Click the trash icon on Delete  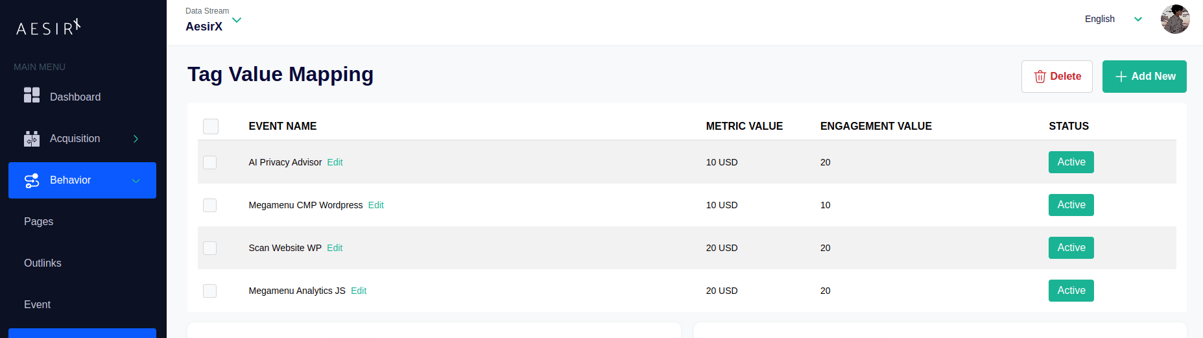pyautogui.click(x=1040, y=77)
